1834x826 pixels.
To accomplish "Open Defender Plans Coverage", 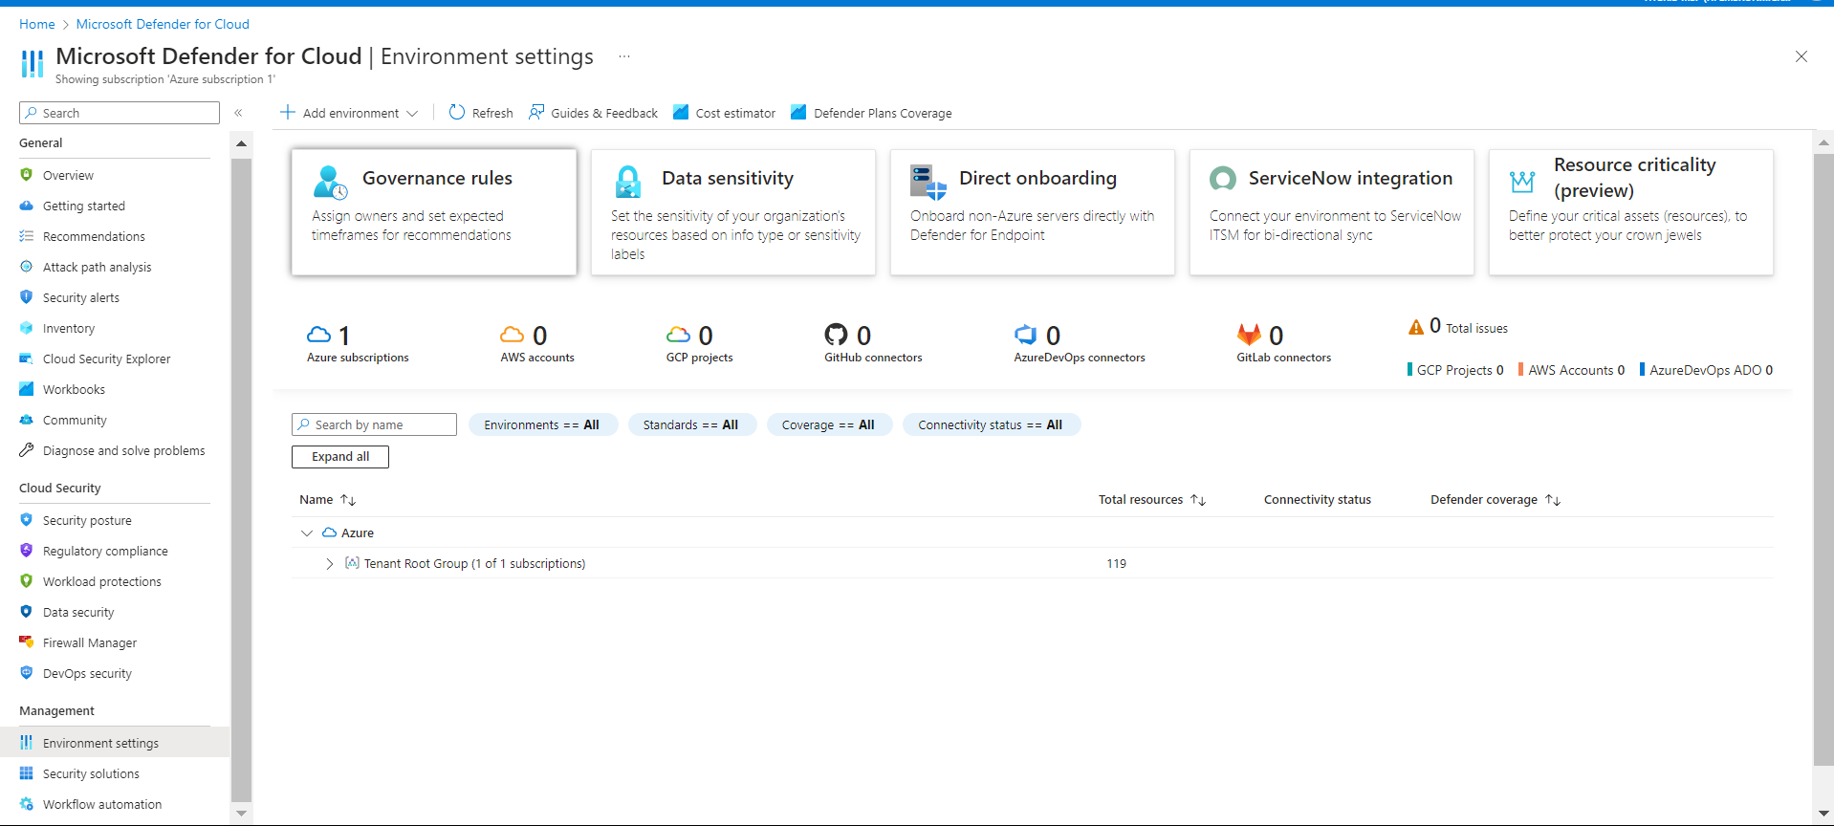I will pyautogui.click(x=871, y=113).
